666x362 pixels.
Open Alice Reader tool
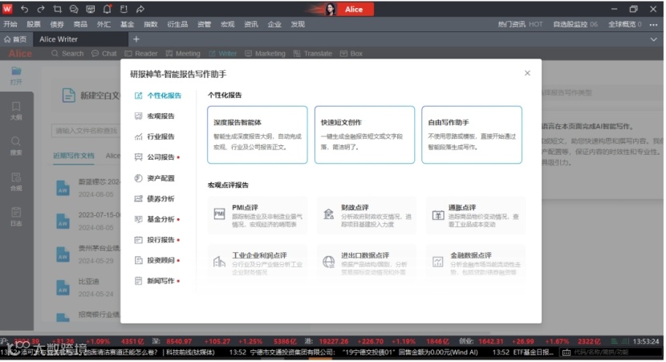(141, 54)
